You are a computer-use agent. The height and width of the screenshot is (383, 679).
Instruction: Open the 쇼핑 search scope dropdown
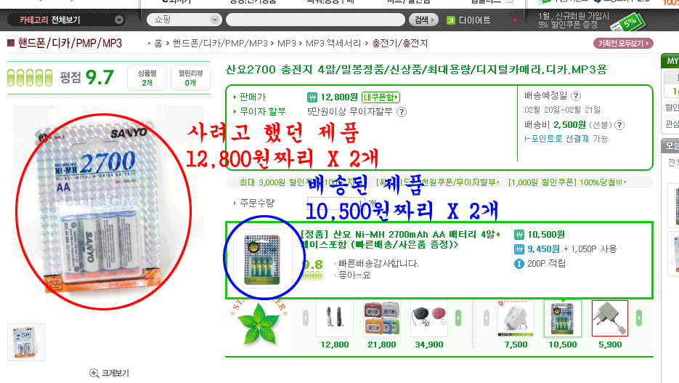(x=184, y=20)
